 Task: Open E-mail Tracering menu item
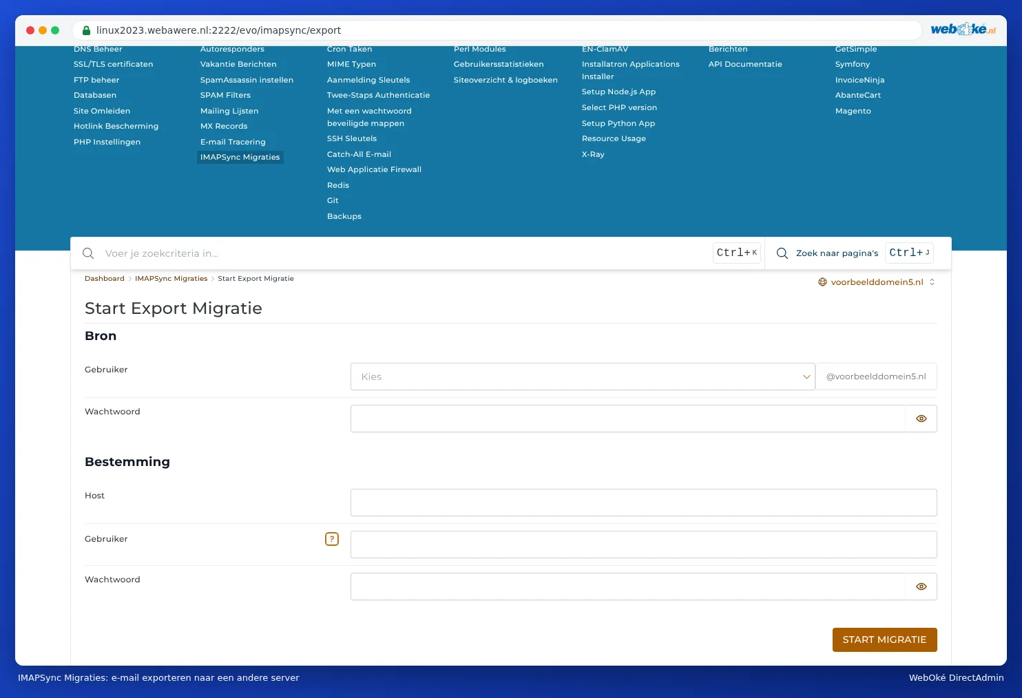(233, 142)
